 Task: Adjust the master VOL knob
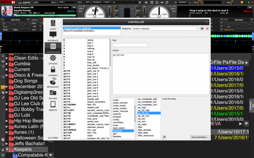point(200,3)
